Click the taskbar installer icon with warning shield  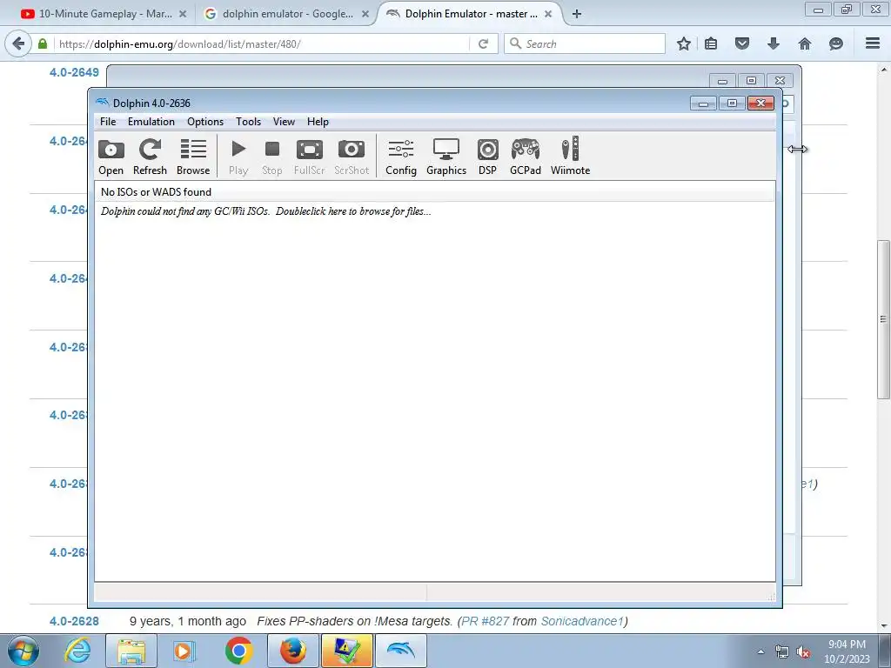coord(346,651)
